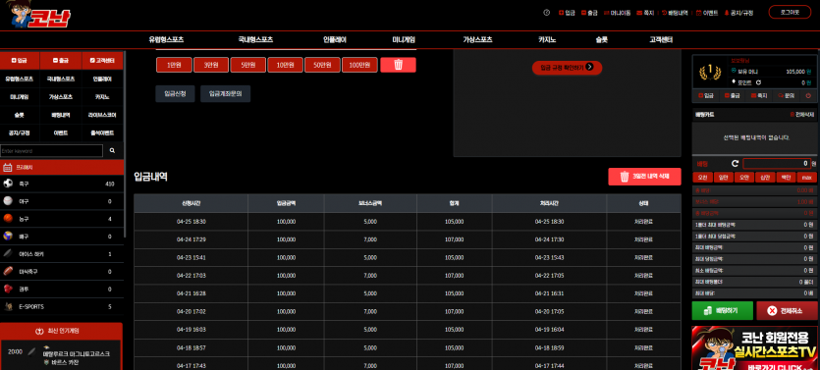
Task: Click the refresh icon next to betting amount
Action: tap(735, 164)
